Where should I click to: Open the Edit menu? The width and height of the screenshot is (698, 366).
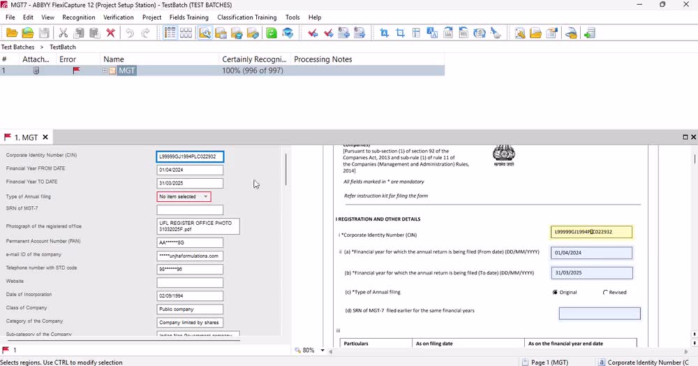[x=28, y=17]
